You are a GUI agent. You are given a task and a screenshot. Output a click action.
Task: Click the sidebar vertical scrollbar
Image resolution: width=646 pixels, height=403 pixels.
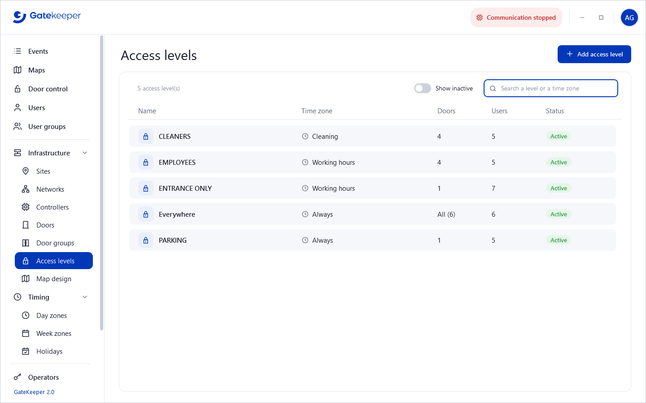102,183
